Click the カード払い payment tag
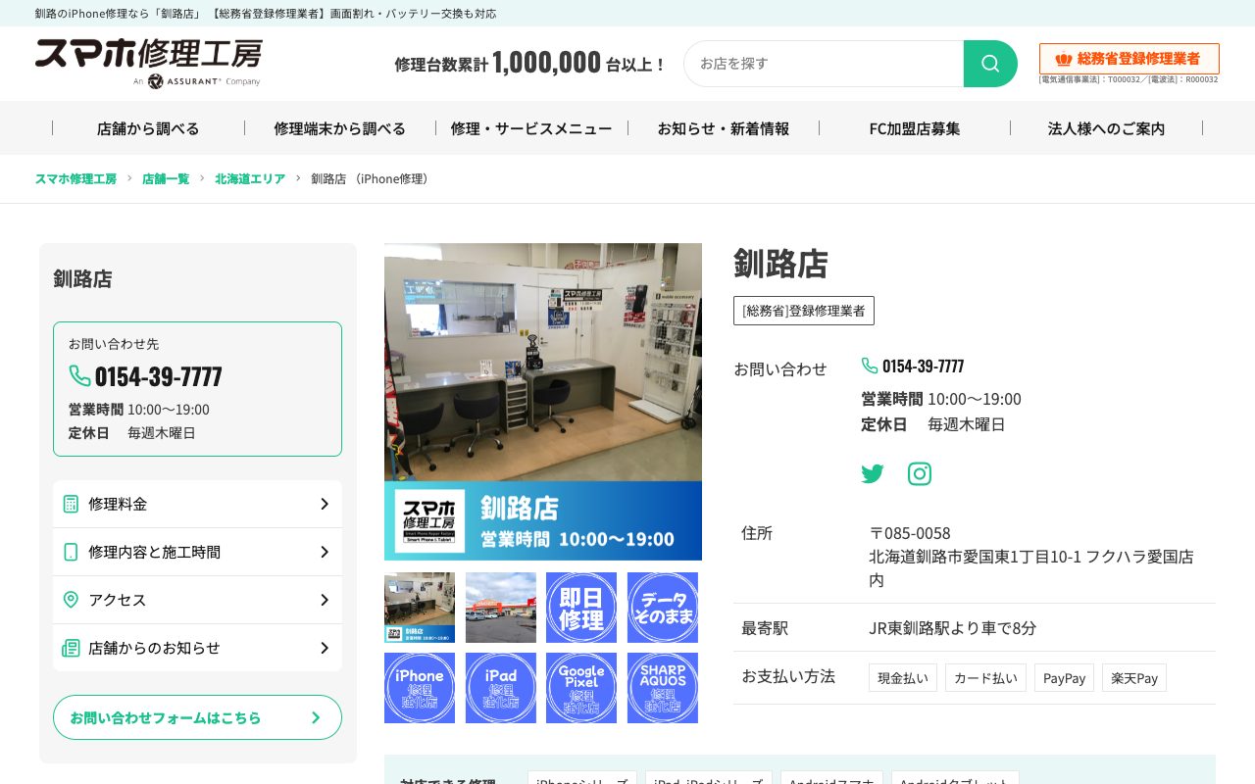 click(x=985, y=678)
